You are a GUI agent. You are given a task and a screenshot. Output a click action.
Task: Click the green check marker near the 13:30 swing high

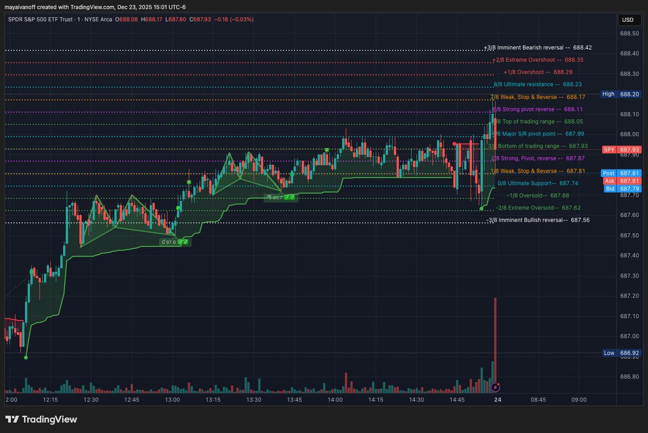click(189, 182)
